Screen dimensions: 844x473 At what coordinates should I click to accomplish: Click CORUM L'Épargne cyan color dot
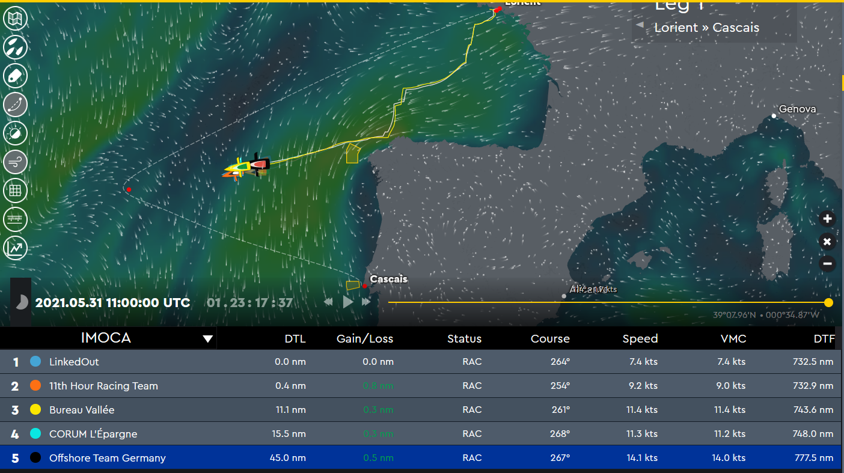35,433
